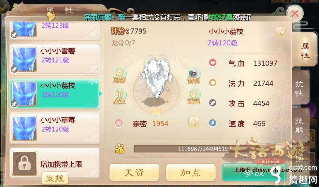The image size is (319, 187).
Task: Open the 闲聊 chat bubble icon
Action: [x=119, y=75]
